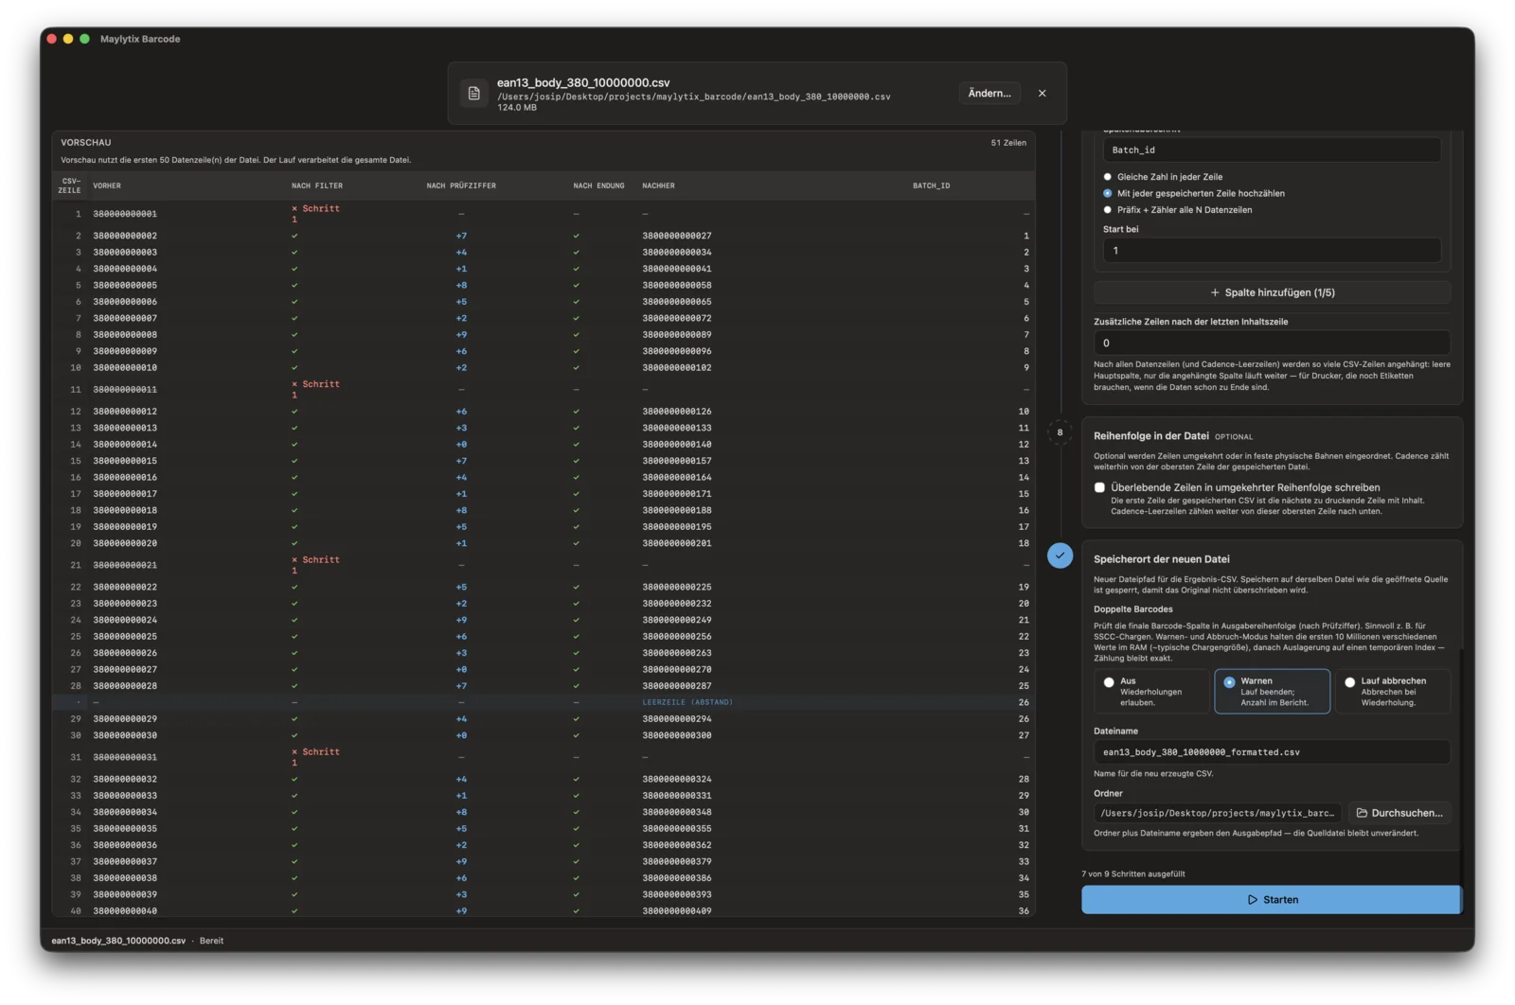Image resolution: width=1515 pixels, height=1005 pixels.
Task: Click the 'Maylytix Barcode' window title
Action: click(x=140, y=39)
